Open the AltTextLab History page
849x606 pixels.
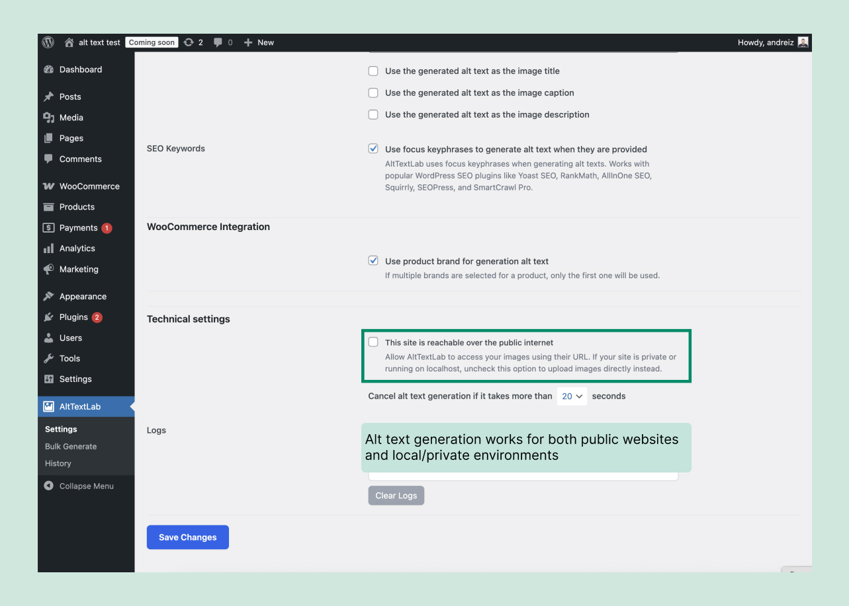(58, 463)
